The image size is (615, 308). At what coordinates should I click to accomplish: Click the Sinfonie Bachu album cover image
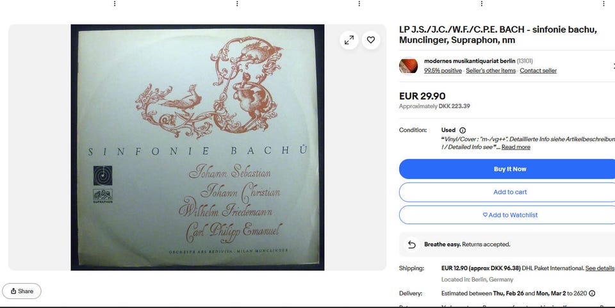[x=197, y=147]
